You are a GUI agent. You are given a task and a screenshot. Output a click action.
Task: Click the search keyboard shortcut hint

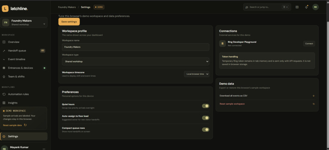[285, 7]
